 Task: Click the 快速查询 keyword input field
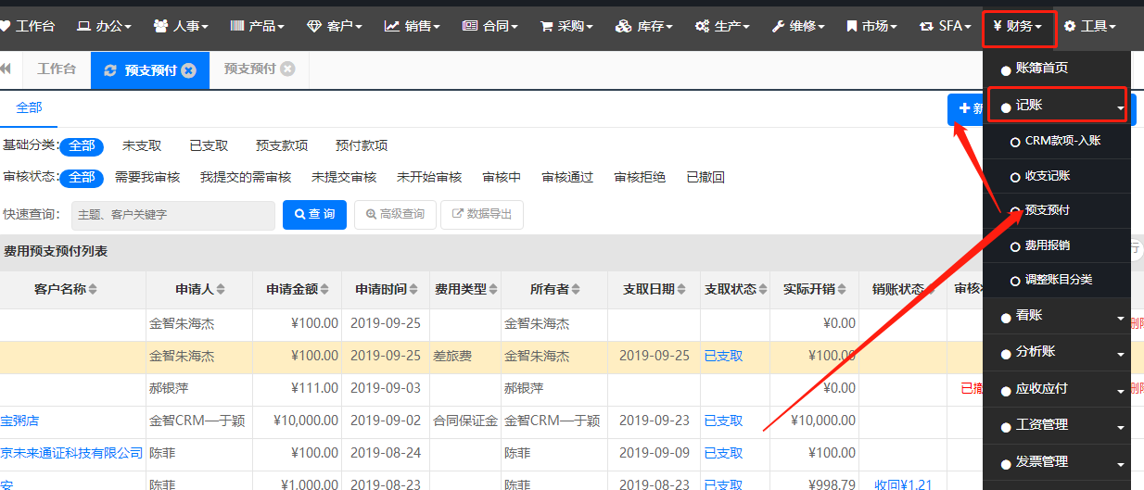point(172,214)
